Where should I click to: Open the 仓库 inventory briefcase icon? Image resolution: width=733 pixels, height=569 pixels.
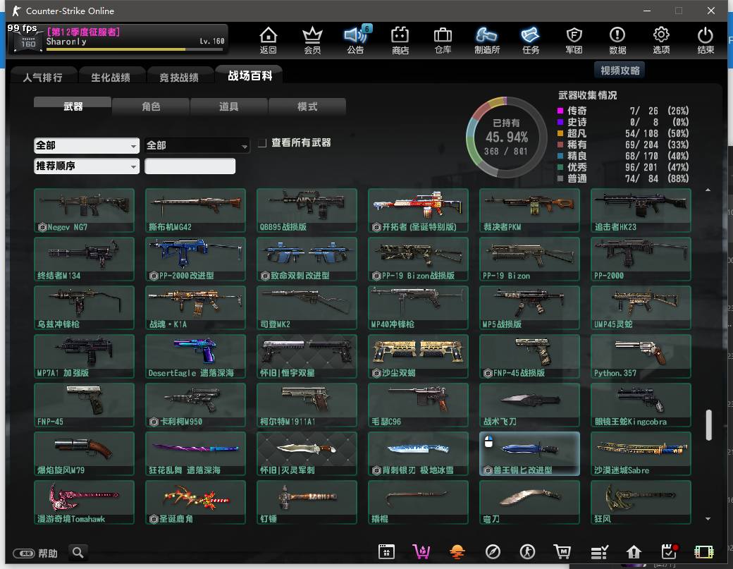pyautogui.click(x=443, y=39)
